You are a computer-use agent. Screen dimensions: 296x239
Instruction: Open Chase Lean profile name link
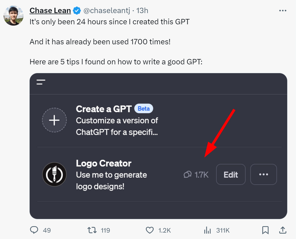tap(50, 11)
